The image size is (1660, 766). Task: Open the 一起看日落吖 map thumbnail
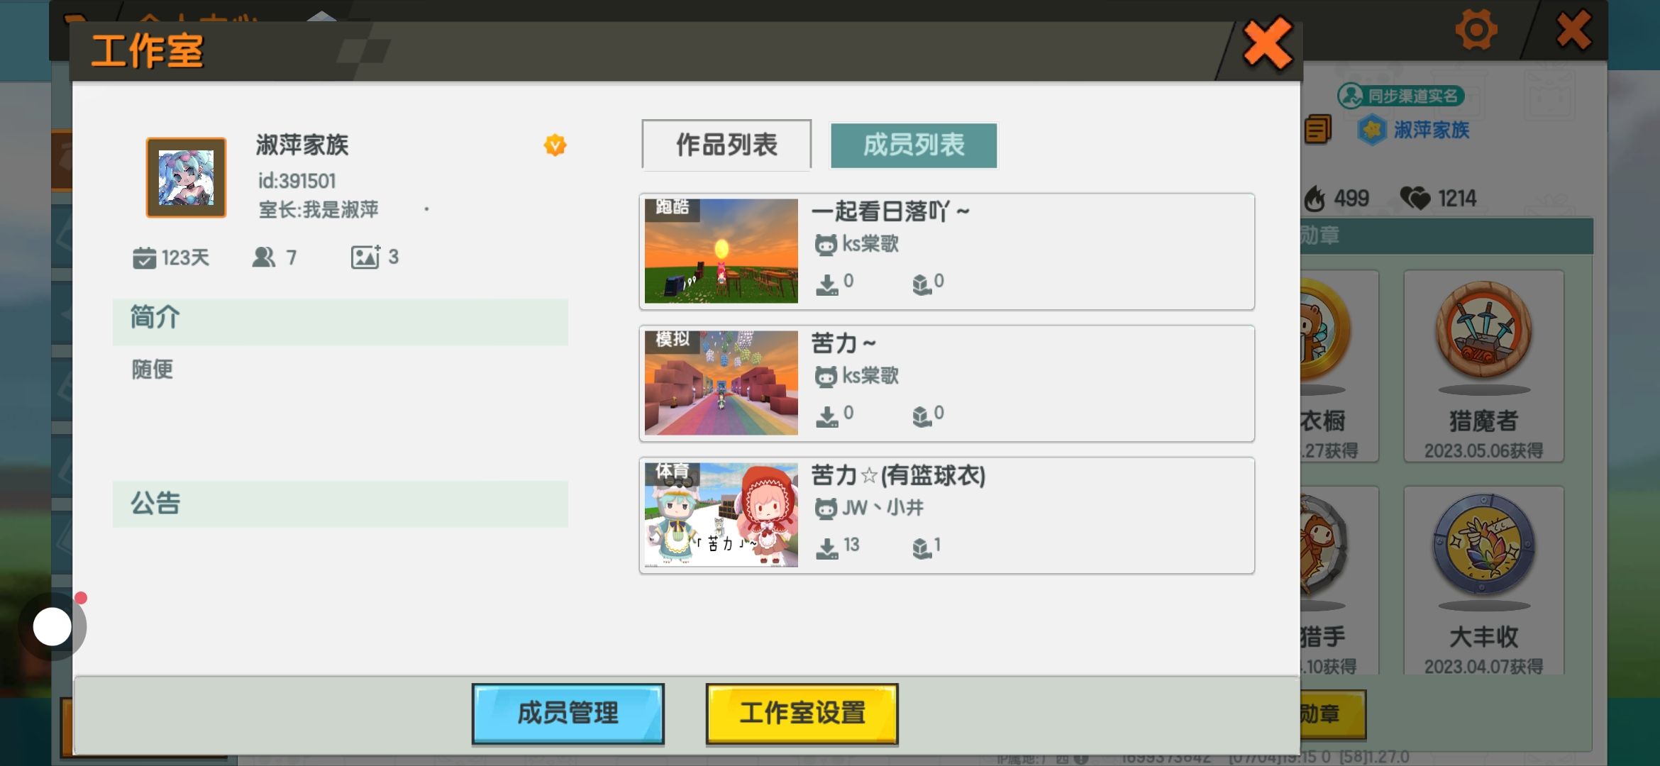pyautogui.click(x=721, y=251)
